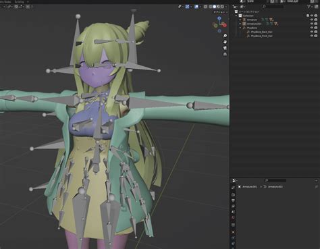320x249 pixels.
Task: Disable PhysBone_Front_Hair render camera icon
Action: point(316,36)
